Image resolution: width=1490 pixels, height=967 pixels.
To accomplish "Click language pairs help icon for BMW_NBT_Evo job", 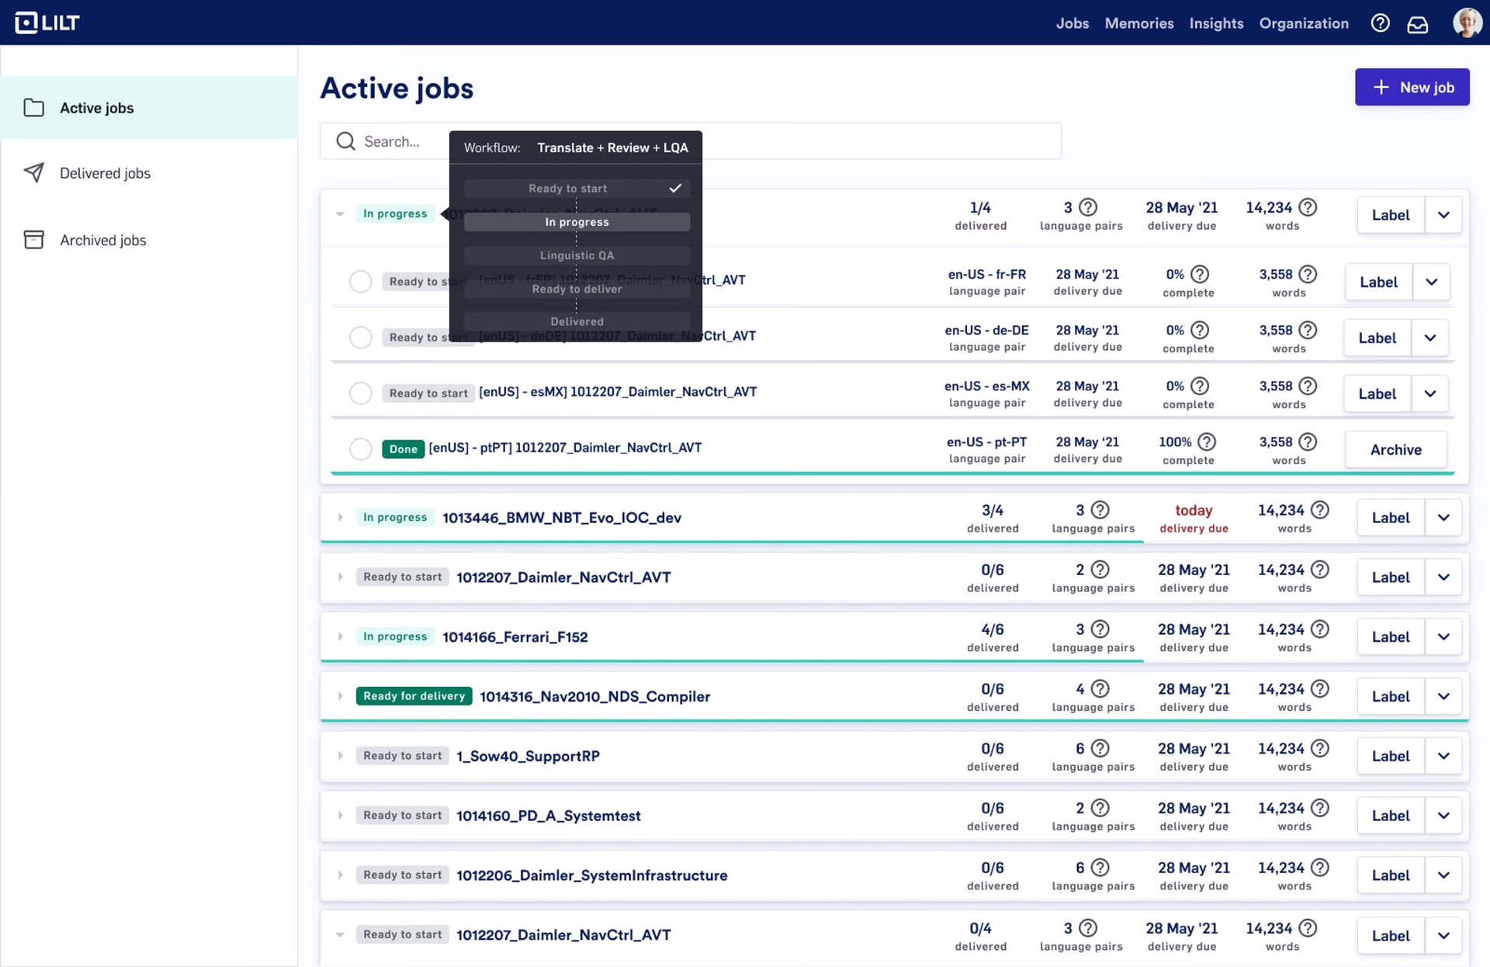I will [1100, 510].
